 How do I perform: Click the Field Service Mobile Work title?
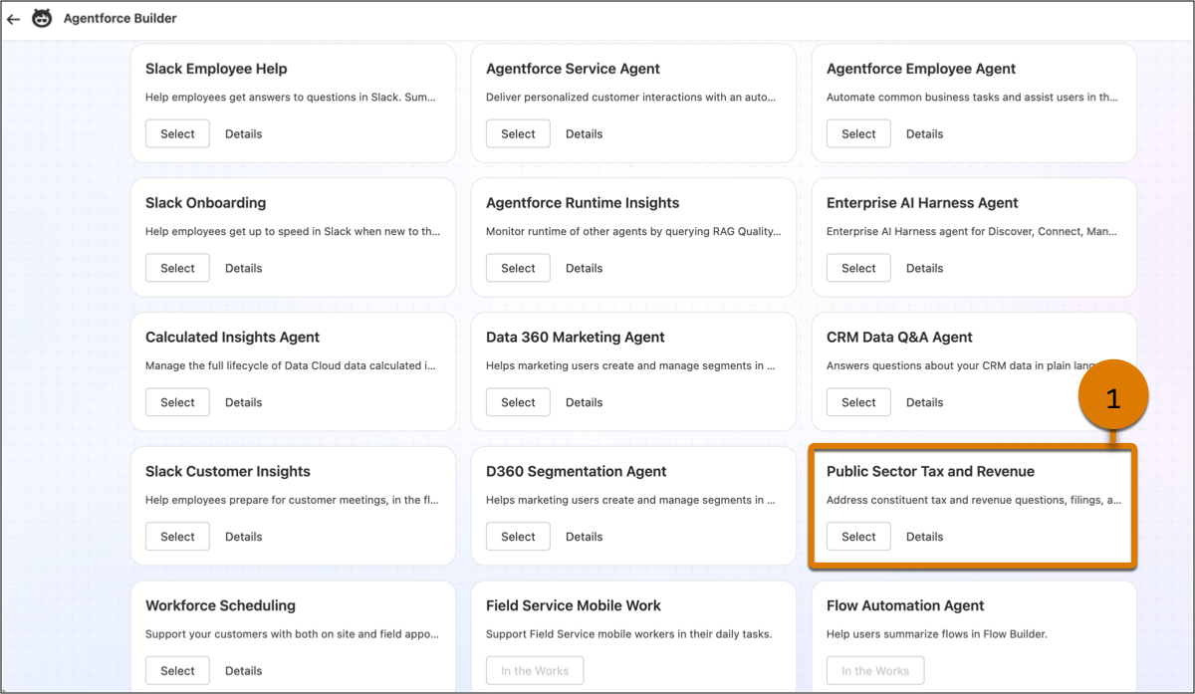pyautogui.click(x=574, y=605)
